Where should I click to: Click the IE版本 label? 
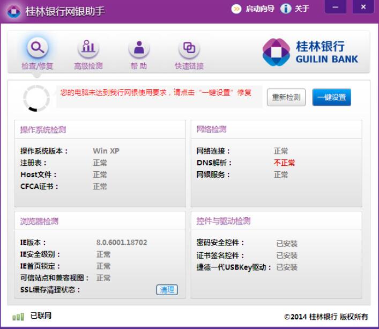[x=33, y=243]
